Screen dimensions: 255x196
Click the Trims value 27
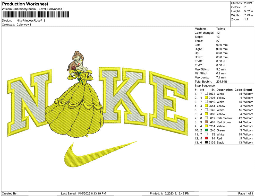pos(218,41)
